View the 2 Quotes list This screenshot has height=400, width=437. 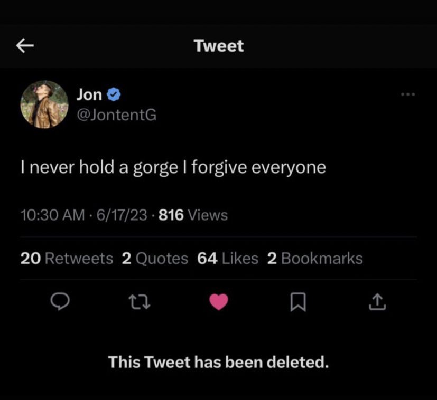pyautogui.click(x=155, y=259)
